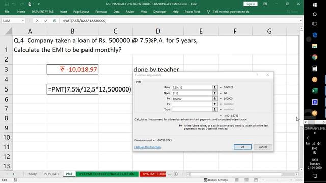The width and height of the screenshot is (326, 183).
Task: Switch to Normal view icon
Action: click(x=237, y=180)
